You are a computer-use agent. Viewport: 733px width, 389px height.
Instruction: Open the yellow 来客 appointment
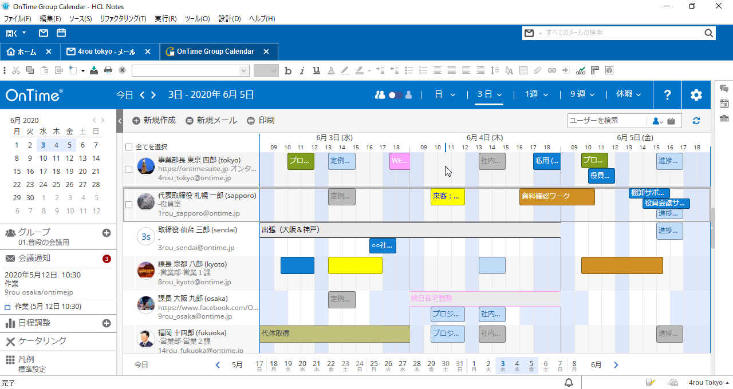(x=448, y=197)
